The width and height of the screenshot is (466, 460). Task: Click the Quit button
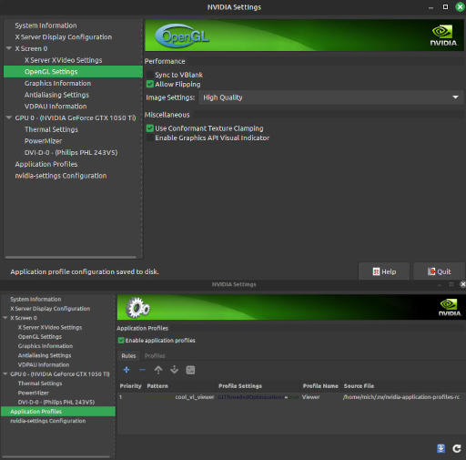(x=439, y=271)
